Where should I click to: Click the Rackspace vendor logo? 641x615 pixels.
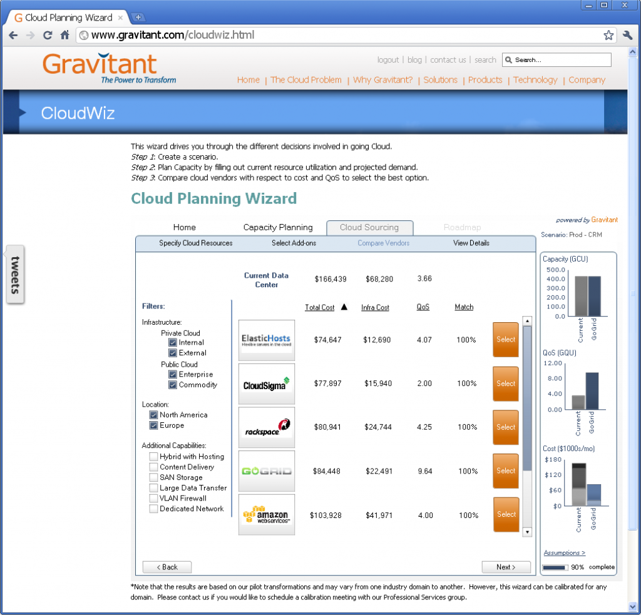tap(266, 427)
